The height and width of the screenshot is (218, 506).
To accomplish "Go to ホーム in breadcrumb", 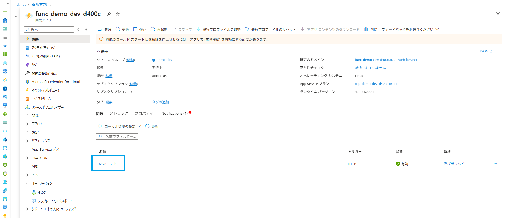I will 21,5.
